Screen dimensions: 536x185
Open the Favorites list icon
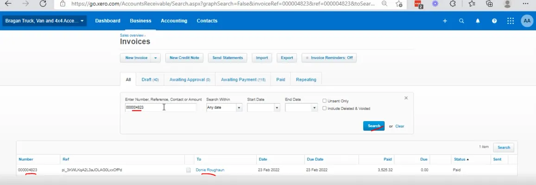tap(472, 4)
